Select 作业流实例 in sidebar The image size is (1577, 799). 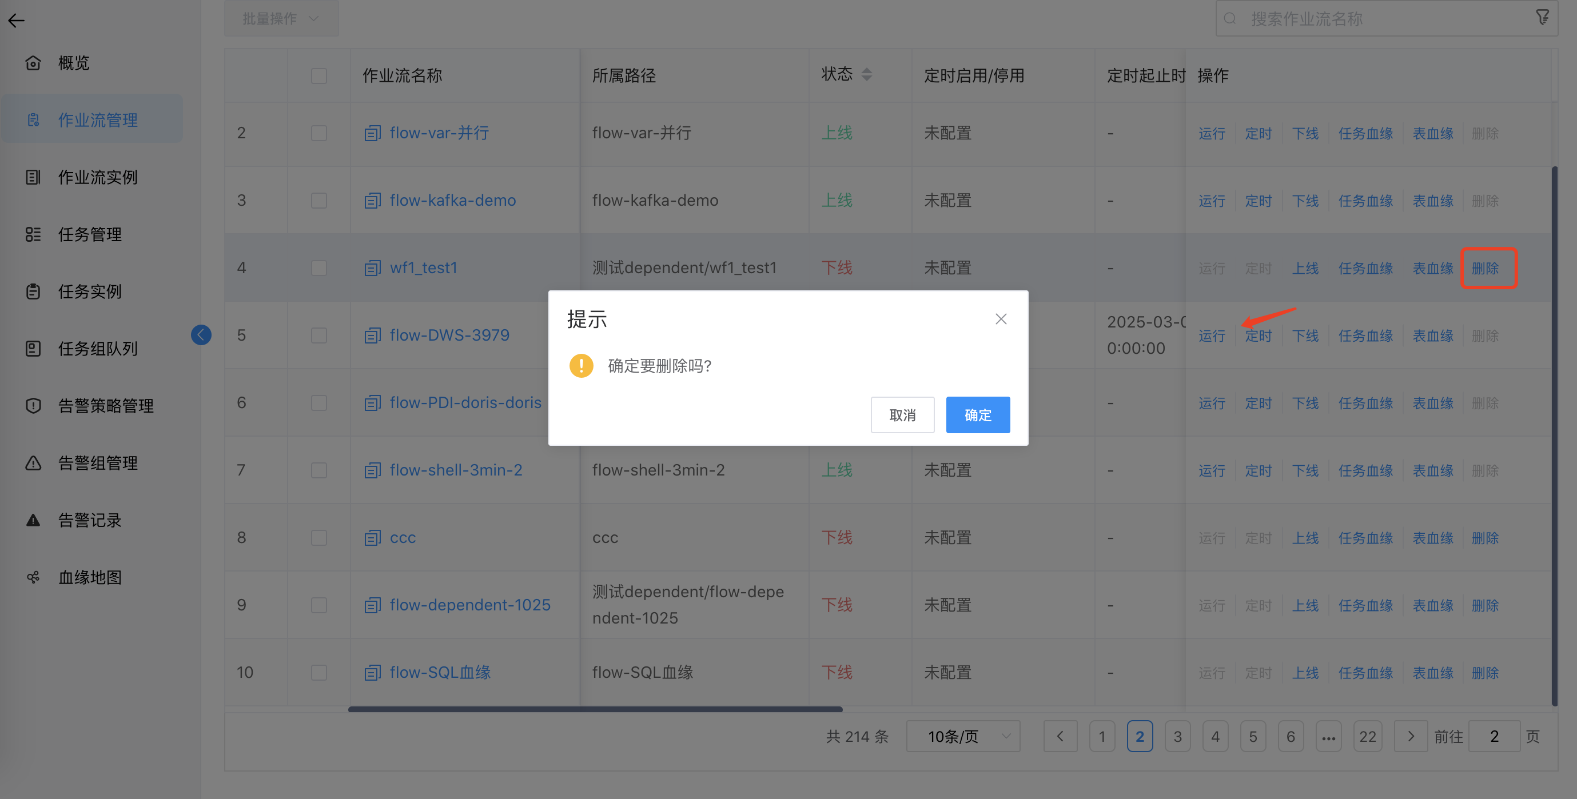pos(98,177)
